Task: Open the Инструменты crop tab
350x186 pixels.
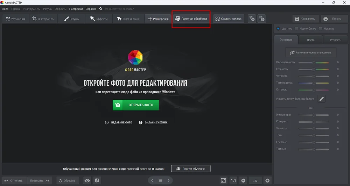Action: pyautogui.click(x=43, y=19)
